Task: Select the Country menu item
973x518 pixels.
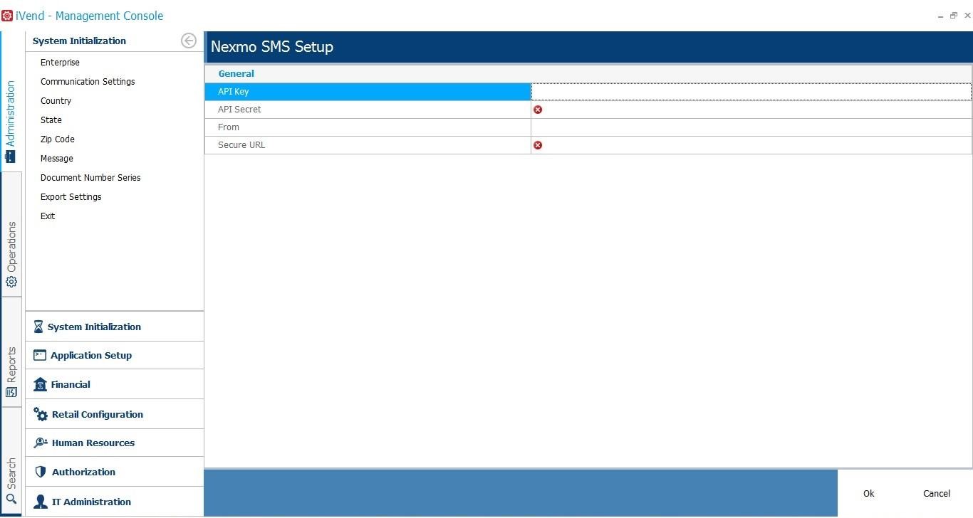Action: [56, 101]
